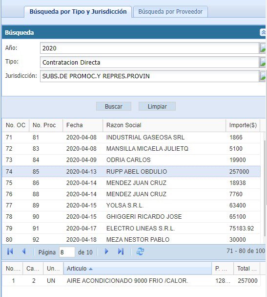Edit the page number field

[x=67, y=252]
